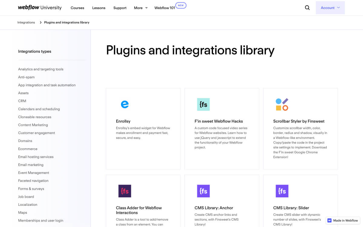
Task: Click the CRM category in the sidebar
Action: tap(22, 101)
